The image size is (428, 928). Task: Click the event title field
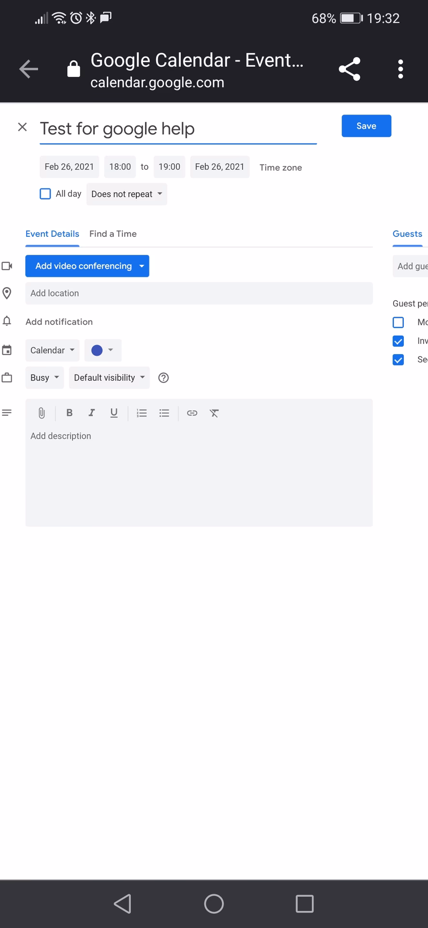178,129
